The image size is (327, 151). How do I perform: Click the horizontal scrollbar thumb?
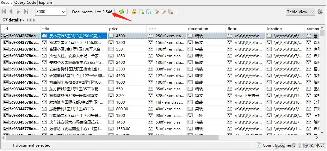pyautogui.click(x=112, y=138)
